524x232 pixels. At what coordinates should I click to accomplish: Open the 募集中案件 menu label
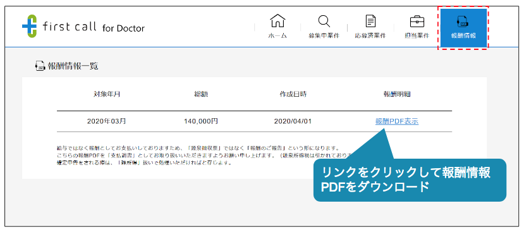[x=324, y=36]
